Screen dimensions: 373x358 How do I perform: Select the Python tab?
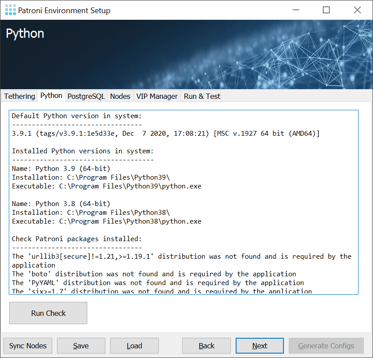(x=51, y=96)
